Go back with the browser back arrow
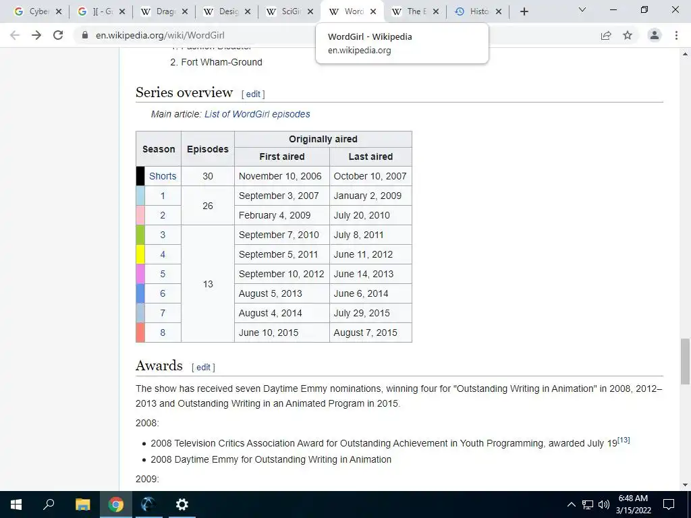691x518 pixels. tap(15, 35)
